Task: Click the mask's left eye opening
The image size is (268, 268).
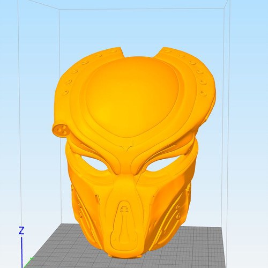Action: [x=94, y=162]
